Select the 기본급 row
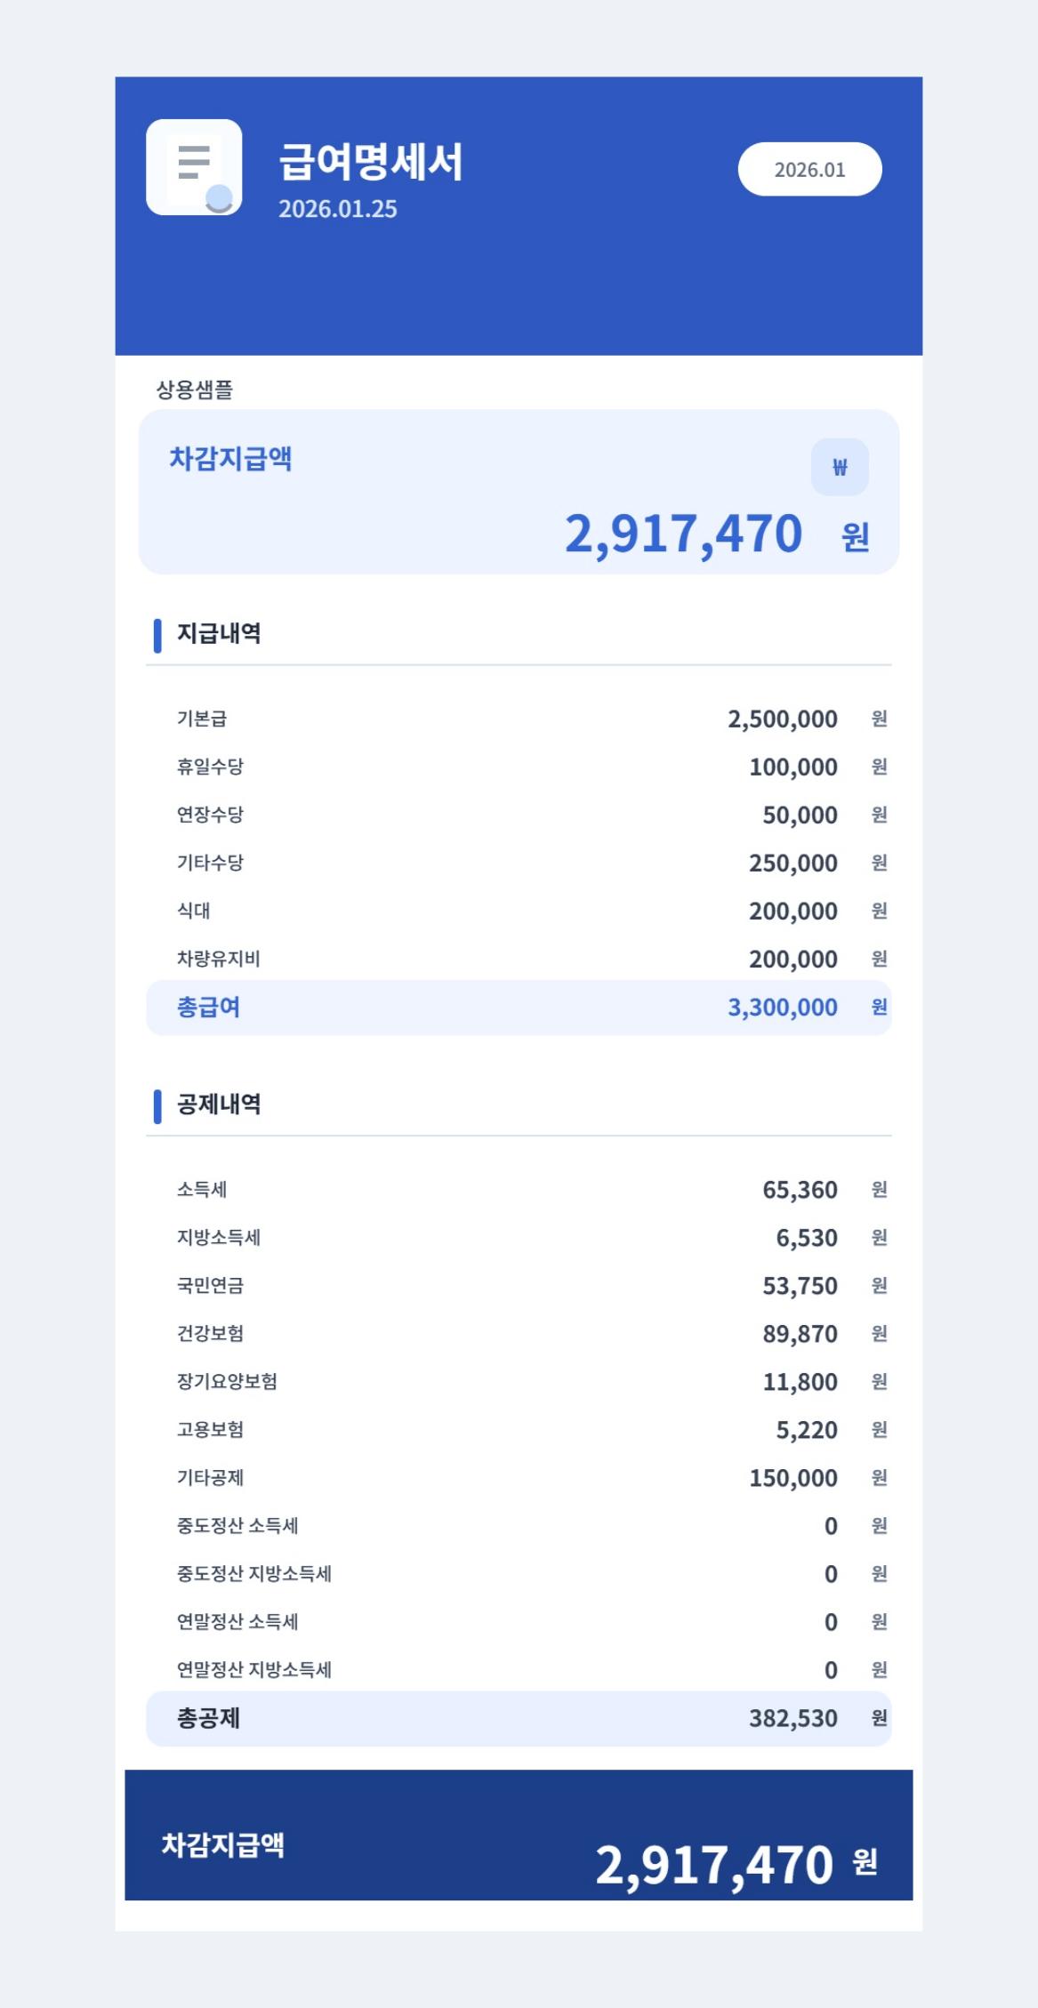The height and width of the screenshot is (2008, 1038). tap(519, 719)
